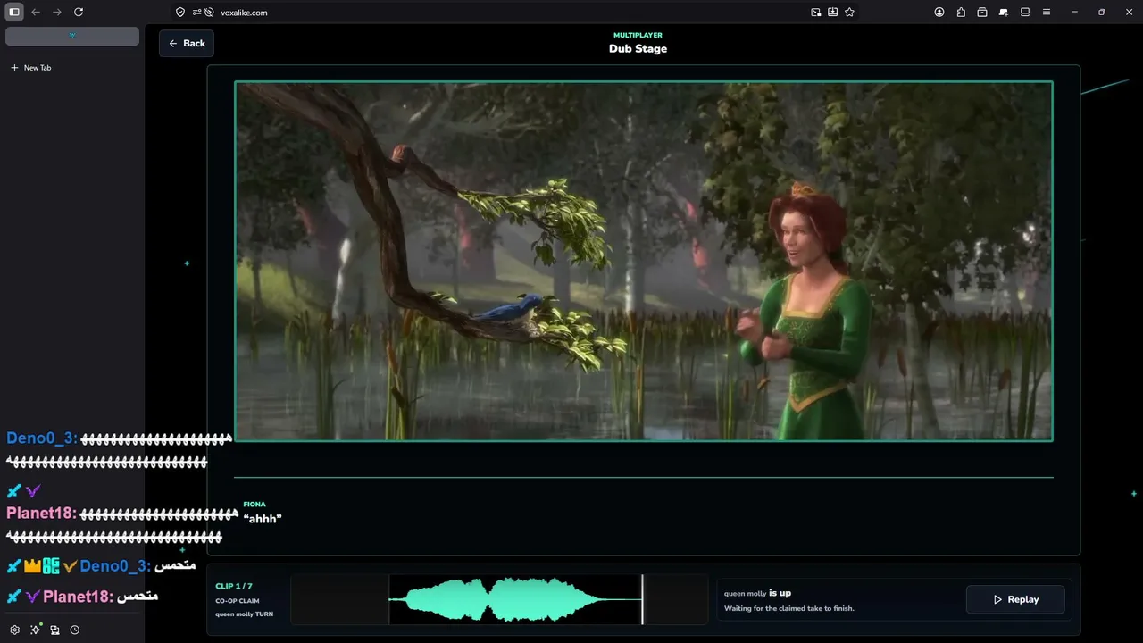Open the container box icon in toolbar

[982, 13]
